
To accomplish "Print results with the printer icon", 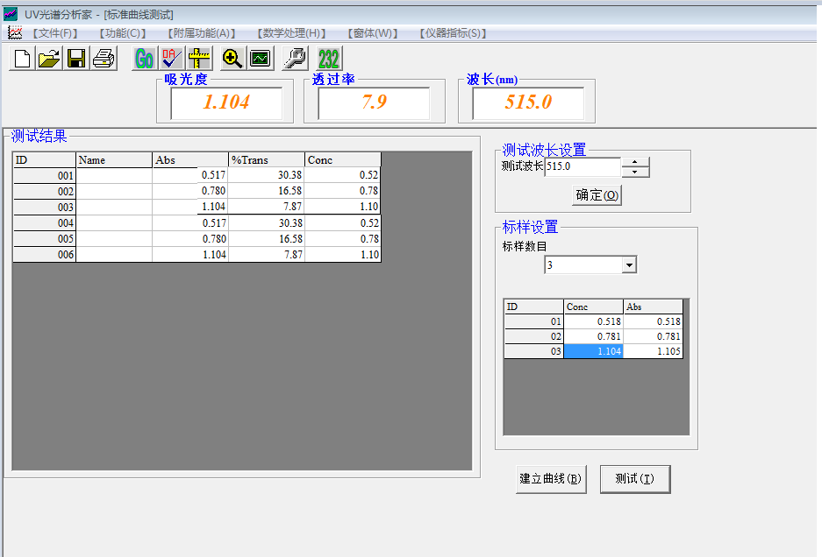I will 104,59.
